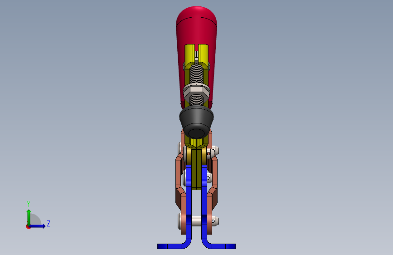
Task: Click the blue Z axis arrow of the triad
Action: [38, 226]
